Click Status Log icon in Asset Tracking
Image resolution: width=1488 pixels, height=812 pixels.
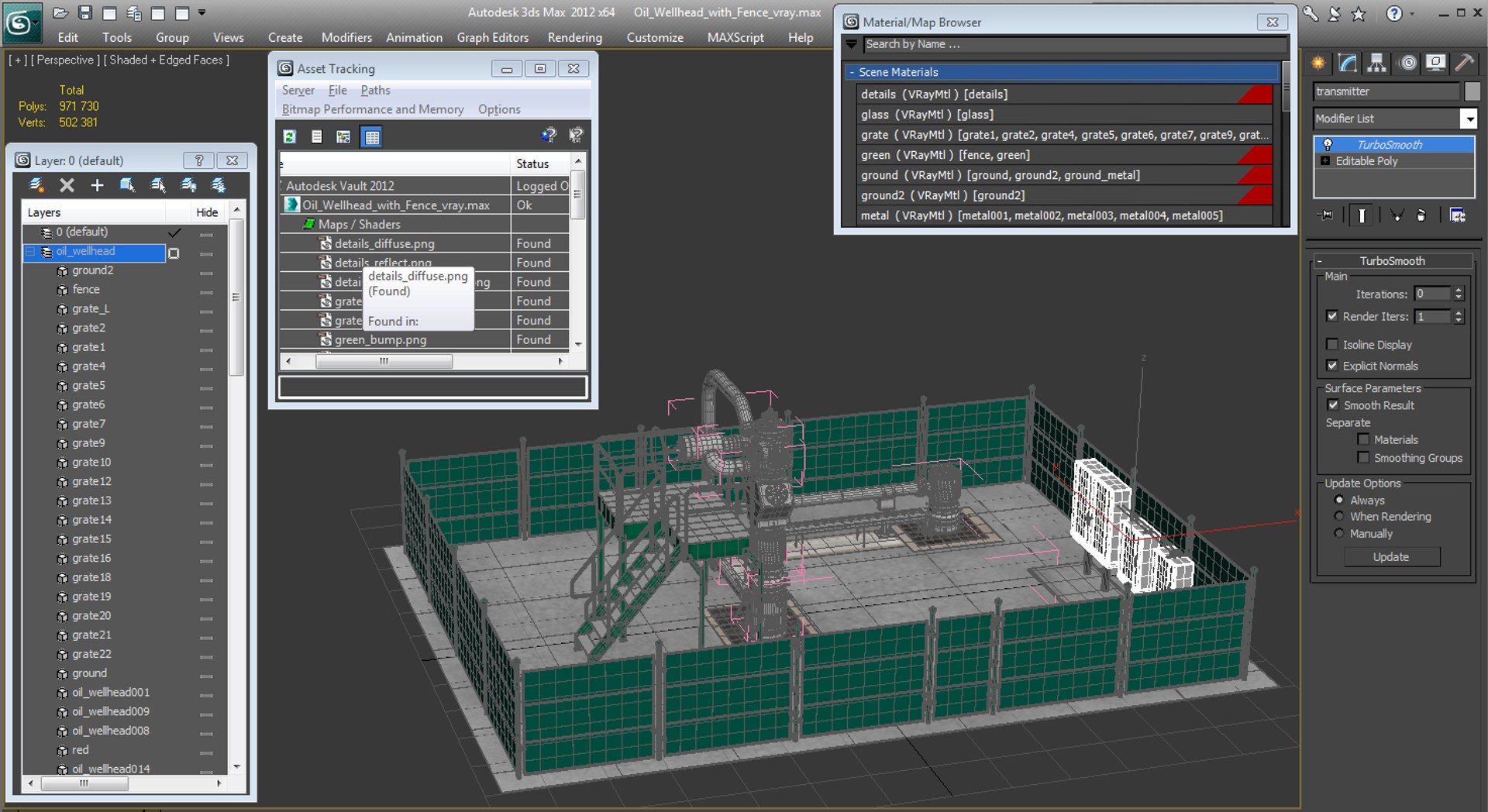point(316,137)
